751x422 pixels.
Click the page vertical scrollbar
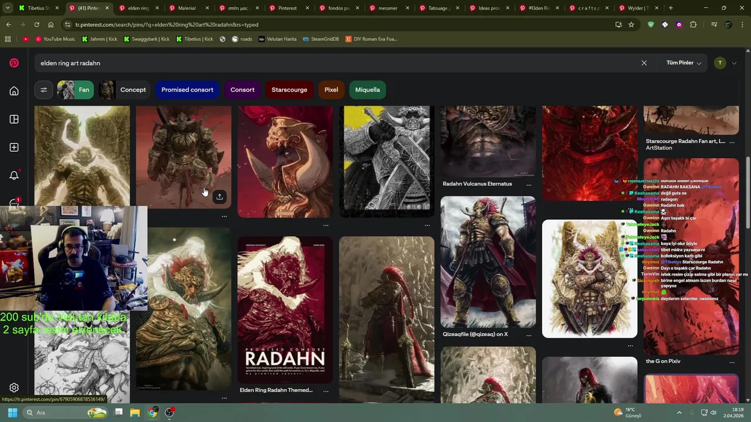[x=747, y=193]
